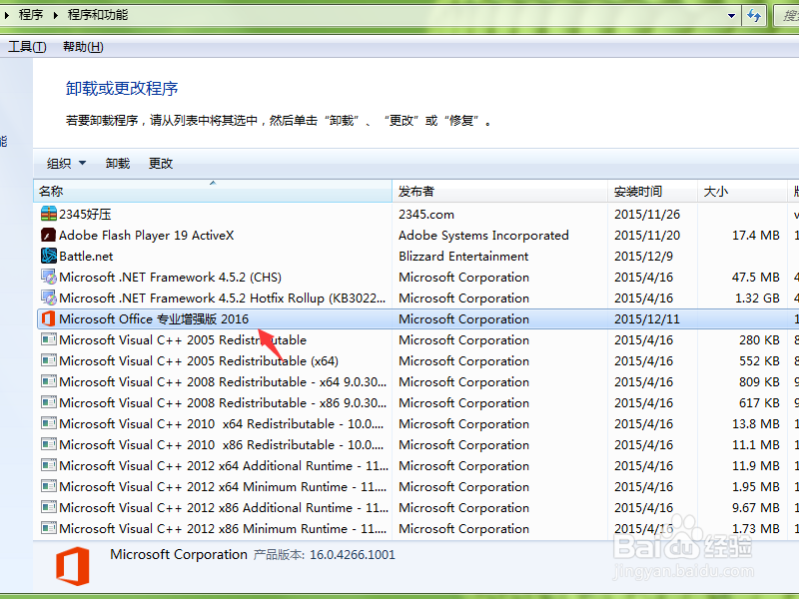Image resolution: width=799 pixels, height=599 pixels.
Task: Click the .NET Framework 4.5.2 (CHS) icon
Action: (x=48, y=277)
